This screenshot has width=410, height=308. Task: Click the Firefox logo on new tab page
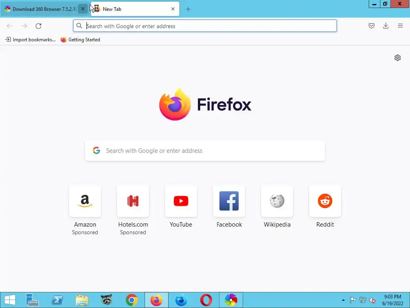175,105
